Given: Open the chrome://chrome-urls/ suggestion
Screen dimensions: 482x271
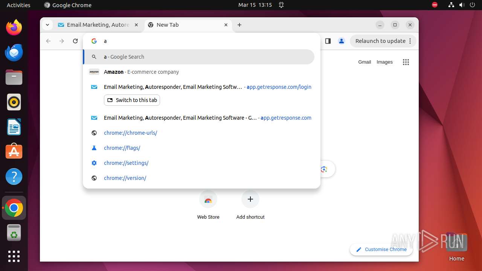Looking at the screenshot, I should click(198, 133).
